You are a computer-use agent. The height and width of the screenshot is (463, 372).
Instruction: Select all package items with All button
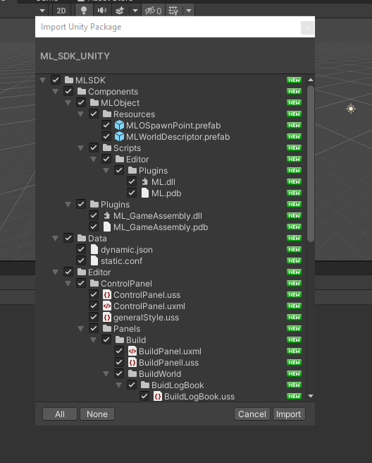click(60, 414)
